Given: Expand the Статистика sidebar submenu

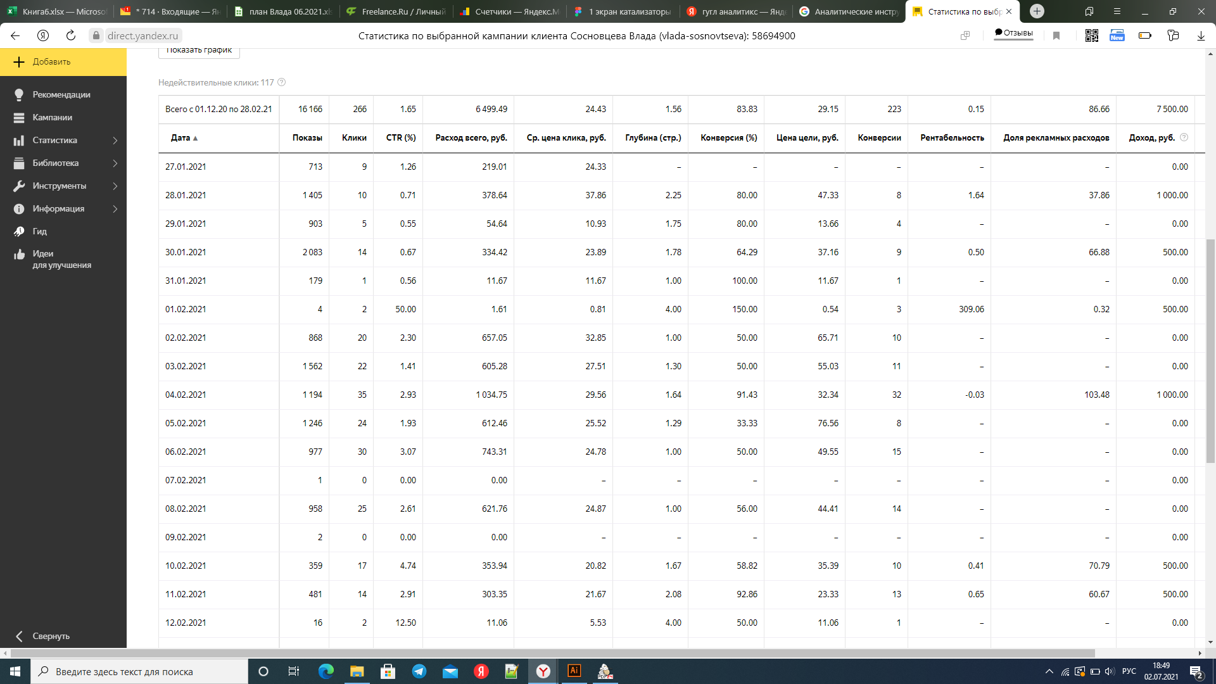Looking at the screenshot, I should pyautogui.click(x=115, y=141).
